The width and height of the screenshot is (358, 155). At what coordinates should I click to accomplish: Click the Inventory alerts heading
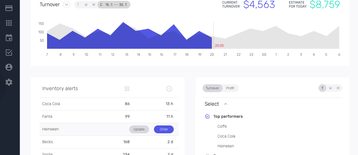coord(60,88)
